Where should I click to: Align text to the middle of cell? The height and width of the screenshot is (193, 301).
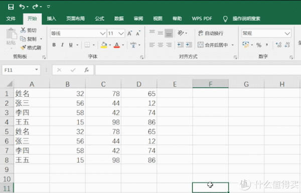pyautogui.click(x=161, y=33)
